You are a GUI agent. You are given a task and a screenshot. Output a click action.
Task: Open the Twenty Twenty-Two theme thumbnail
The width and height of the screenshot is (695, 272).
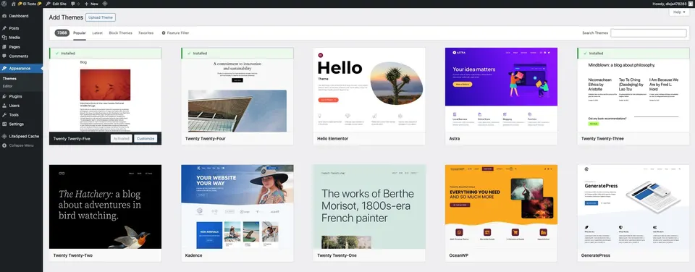point(106,207)
